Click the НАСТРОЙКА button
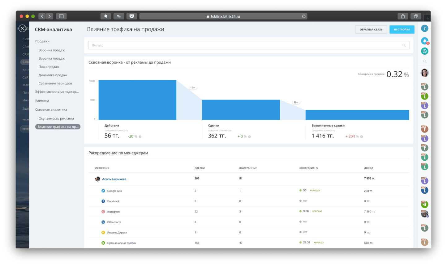447x266 pixels. tap(402, 30)
